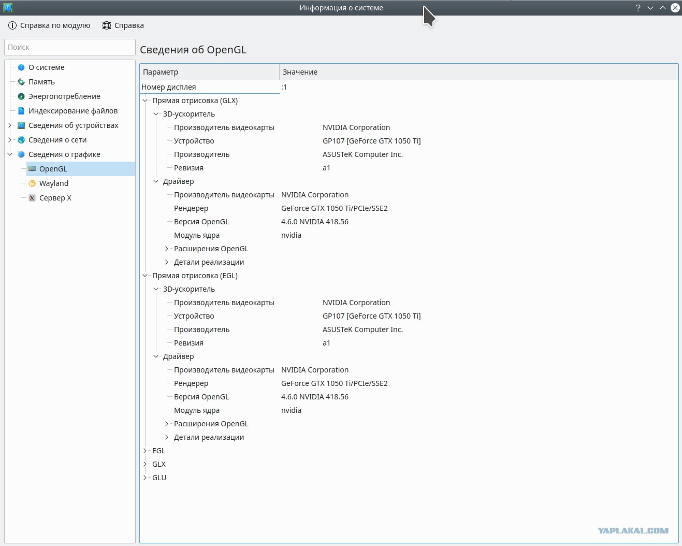The image size is (682, 546).
Task: Minimize the 'Информация о системе' window
Action: pyautogui.click(x=650, y=8)
